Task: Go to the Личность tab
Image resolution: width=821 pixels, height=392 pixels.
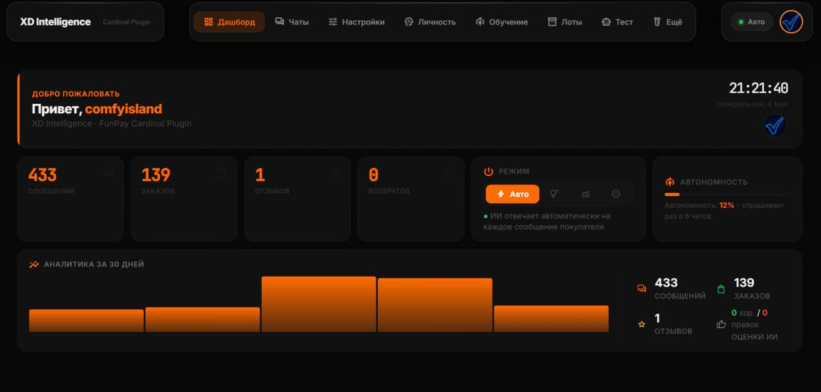Action: 430,22
